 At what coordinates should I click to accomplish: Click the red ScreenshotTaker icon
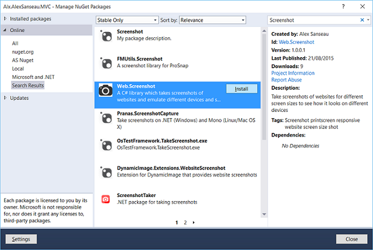(105, 199)
